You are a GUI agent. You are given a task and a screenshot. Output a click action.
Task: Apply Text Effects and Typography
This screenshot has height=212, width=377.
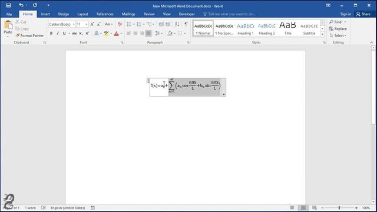[97, 34]
